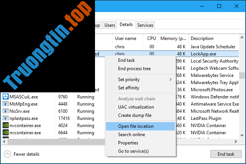Click the NVIDIA icon of nvcontainer.exe PID 6644
246x164 pixels.
[6, 133]
